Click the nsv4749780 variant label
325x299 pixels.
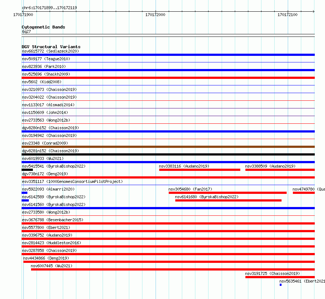[309, 189]
